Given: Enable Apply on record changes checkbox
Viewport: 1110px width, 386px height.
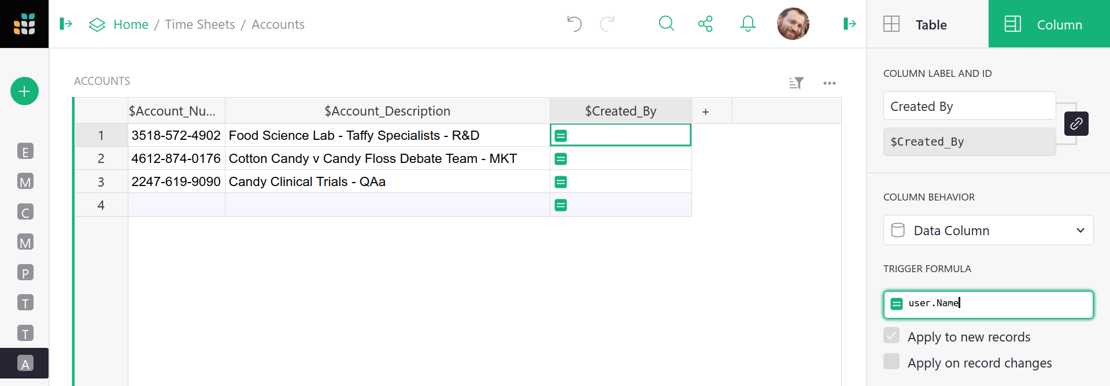Looking at the screenshot, I should click(891, 362).
